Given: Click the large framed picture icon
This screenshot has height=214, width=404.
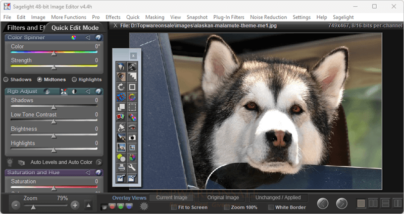Looking at the screenshot, I should [x=121, y=148].
